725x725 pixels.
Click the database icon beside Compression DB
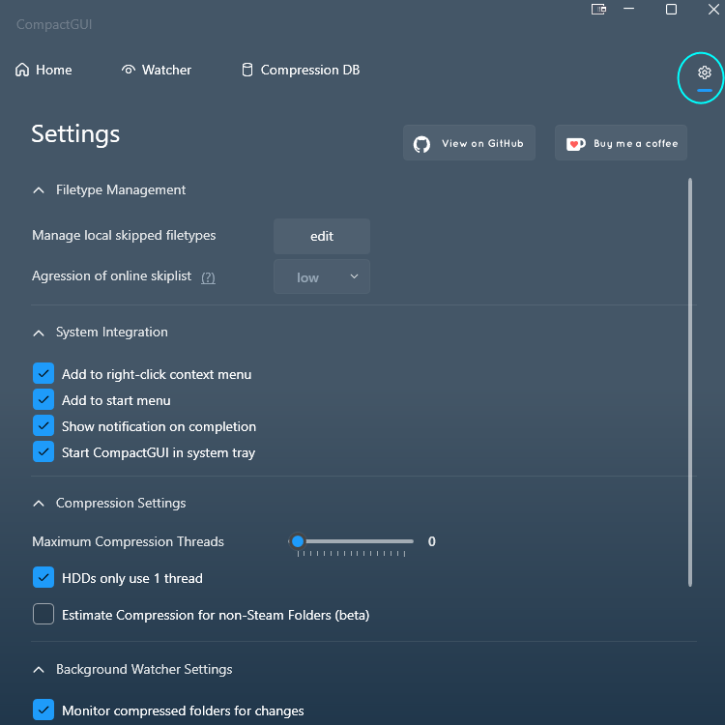(247, 70)
